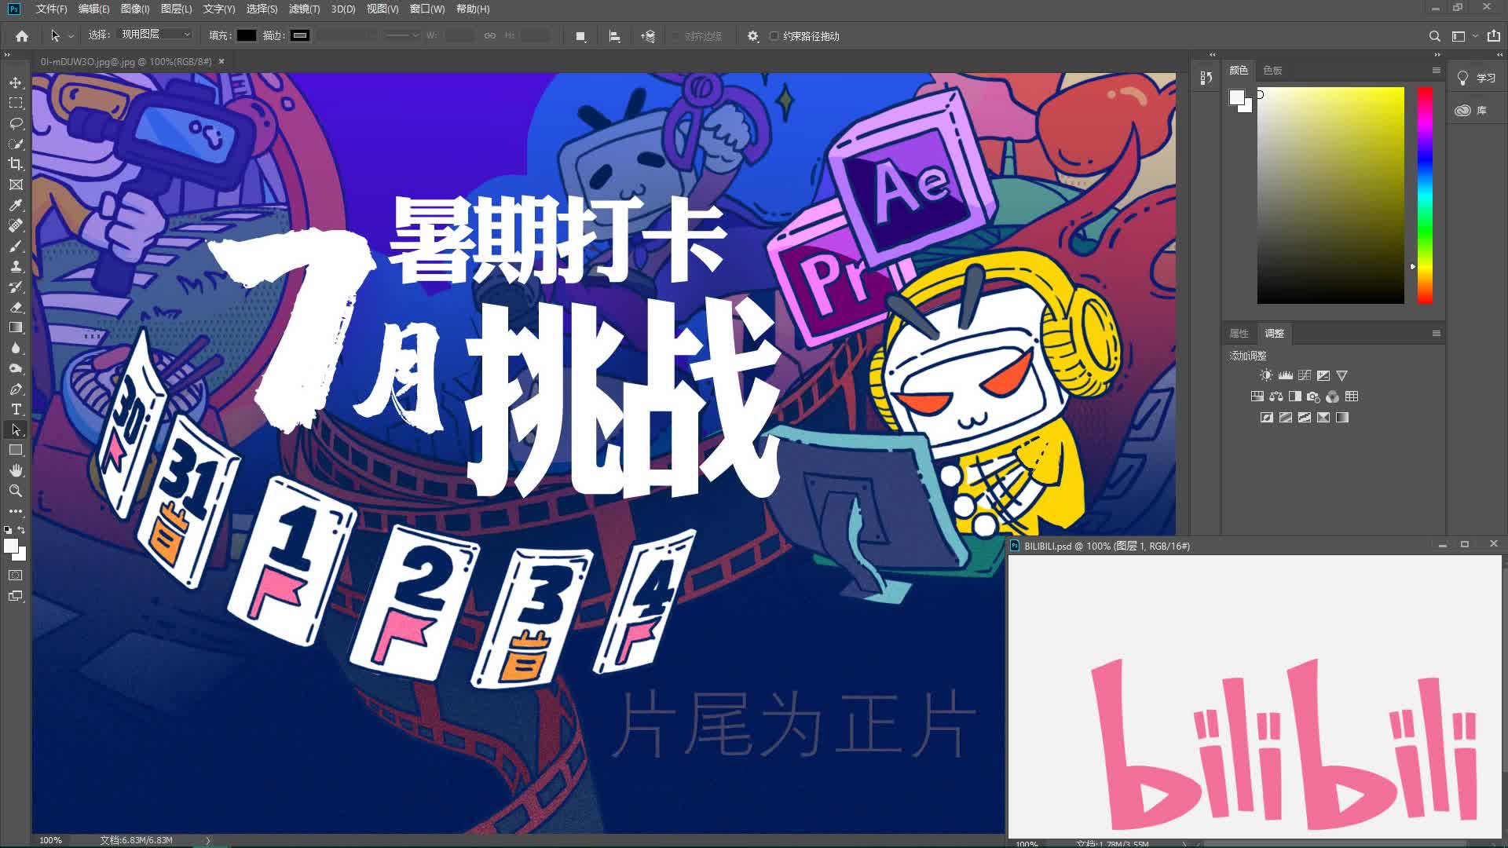The image size is (1508, 848).
Task: Select the Hand tool
Action: click(16, 470)
